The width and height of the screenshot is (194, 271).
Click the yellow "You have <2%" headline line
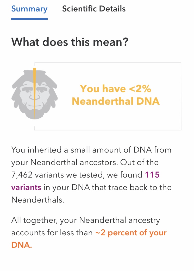[x=115, y=89]
